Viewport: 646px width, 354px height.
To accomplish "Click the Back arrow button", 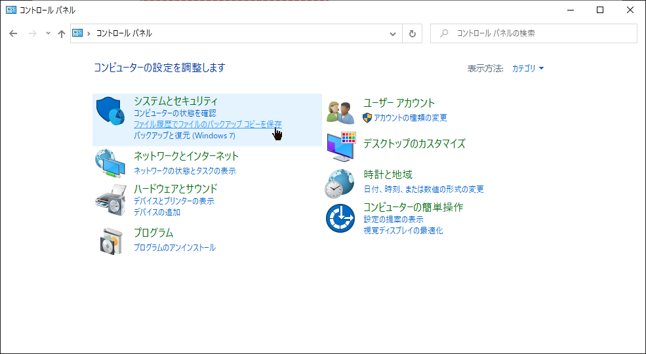I will (x=13, y=33).
